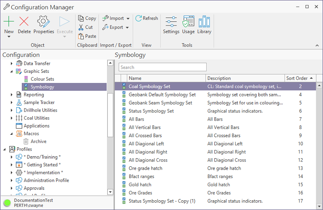The height and width of the screenshot is (210, 323).
Task: Open the Export dropdown menu
Action: [x=127, y=28]
